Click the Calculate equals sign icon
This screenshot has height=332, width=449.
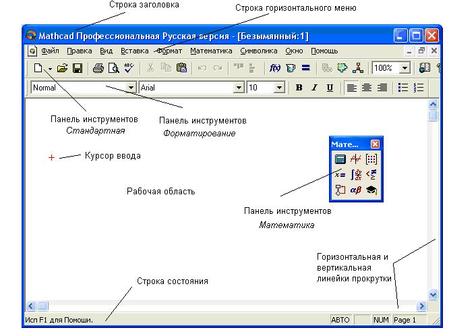tap(306, 68)
